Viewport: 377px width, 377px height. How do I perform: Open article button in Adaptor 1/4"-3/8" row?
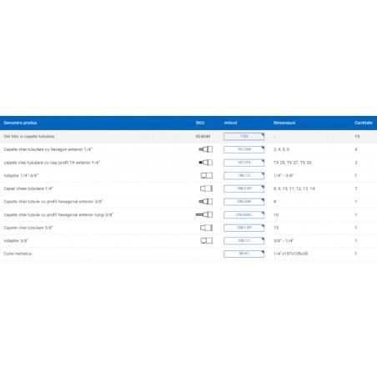(244, 175)
